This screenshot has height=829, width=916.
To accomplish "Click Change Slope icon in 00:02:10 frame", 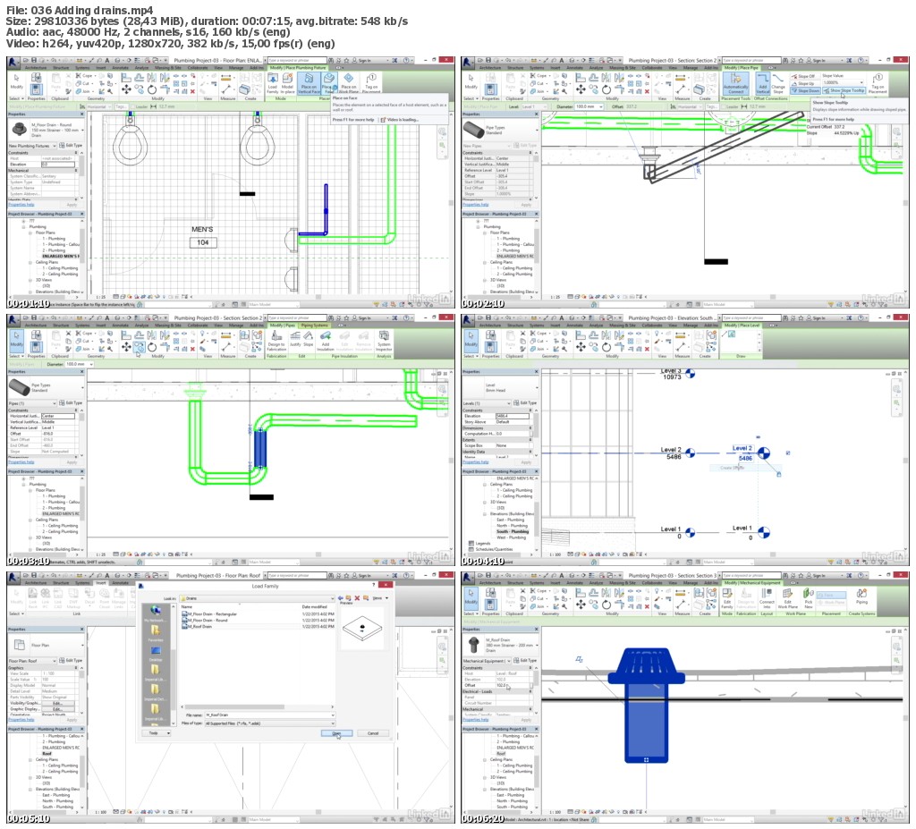I will [778, 83].
